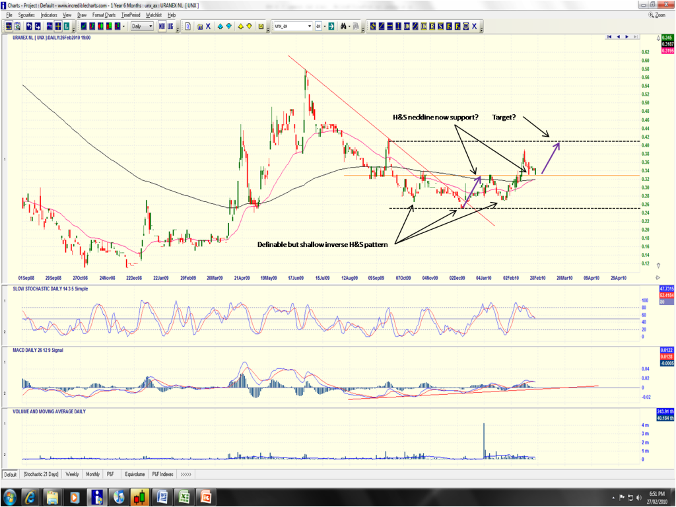Open the chart type dropdown arrow

[x=123, y=26]
